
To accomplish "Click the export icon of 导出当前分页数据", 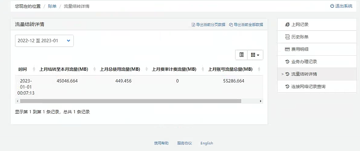I will point(193,25).
